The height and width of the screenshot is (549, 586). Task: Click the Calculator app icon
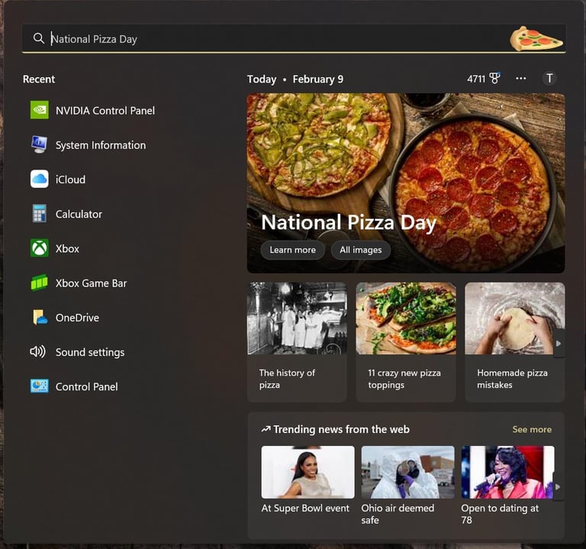(39, 214)
